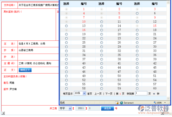Open the zoom level dropdown arrow
Viewport: 172px width, 117px height.
tap(165, 103)
